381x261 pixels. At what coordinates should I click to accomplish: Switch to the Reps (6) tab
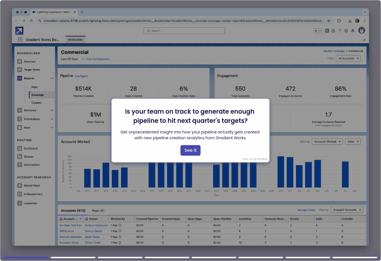click(x=98, y=211)
